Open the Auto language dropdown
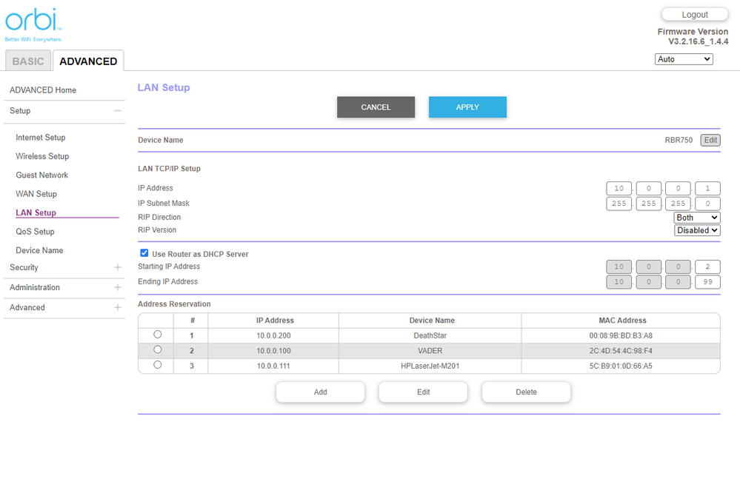The image size is (740, 479). 683,59
